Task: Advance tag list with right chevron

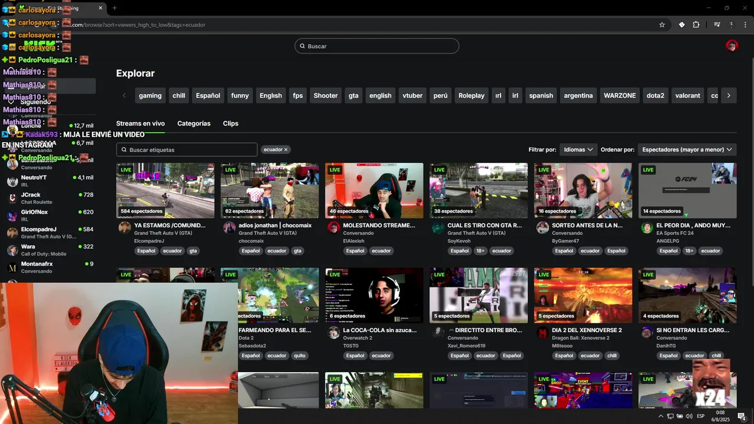Action: tap(729, 95)
